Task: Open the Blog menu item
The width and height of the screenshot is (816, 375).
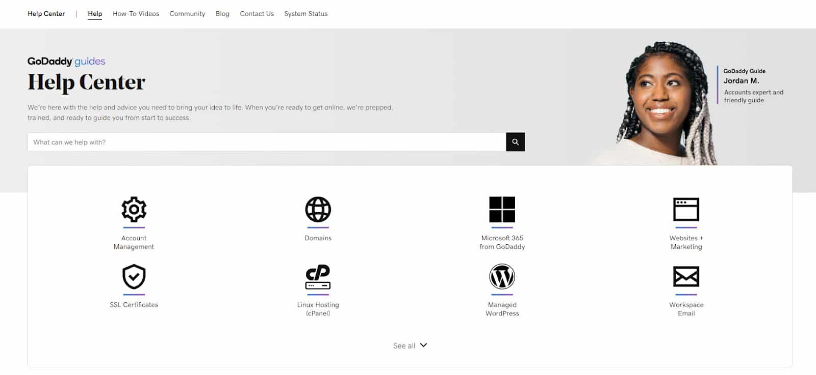Action: point(222,14)
